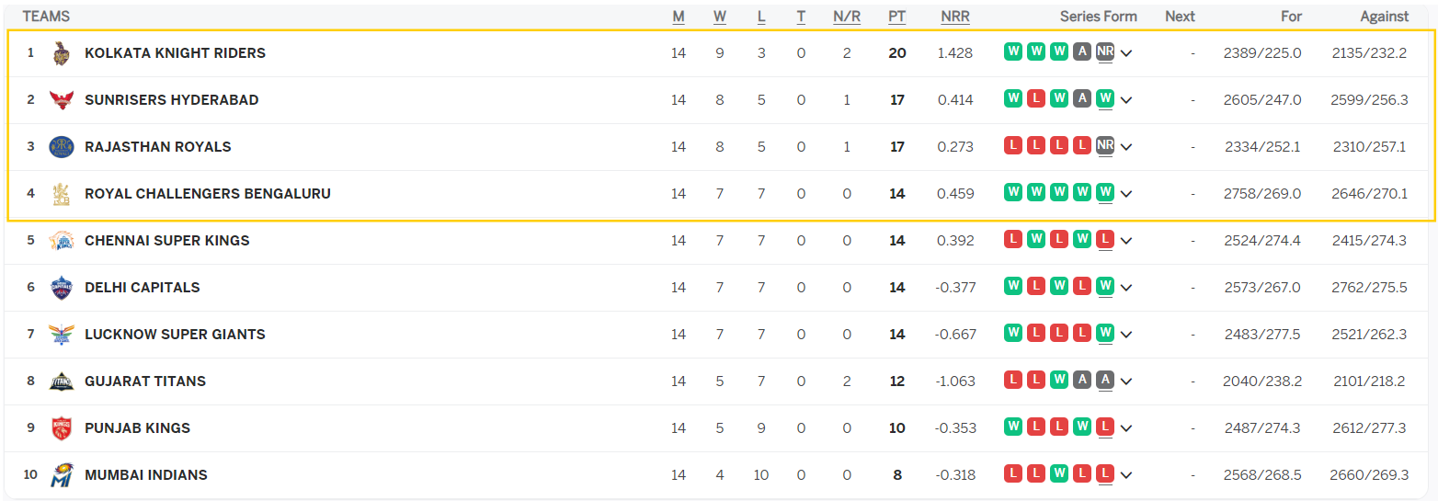Click the Delhi Capitals team logo
Image resolution: width=1438 pixels, height=501 pixels.
(x=62, y=288)
